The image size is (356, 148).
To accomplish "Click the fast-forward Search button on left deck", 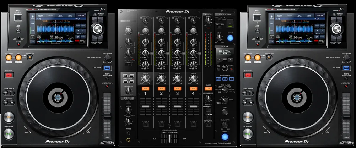I will [12, 103].
